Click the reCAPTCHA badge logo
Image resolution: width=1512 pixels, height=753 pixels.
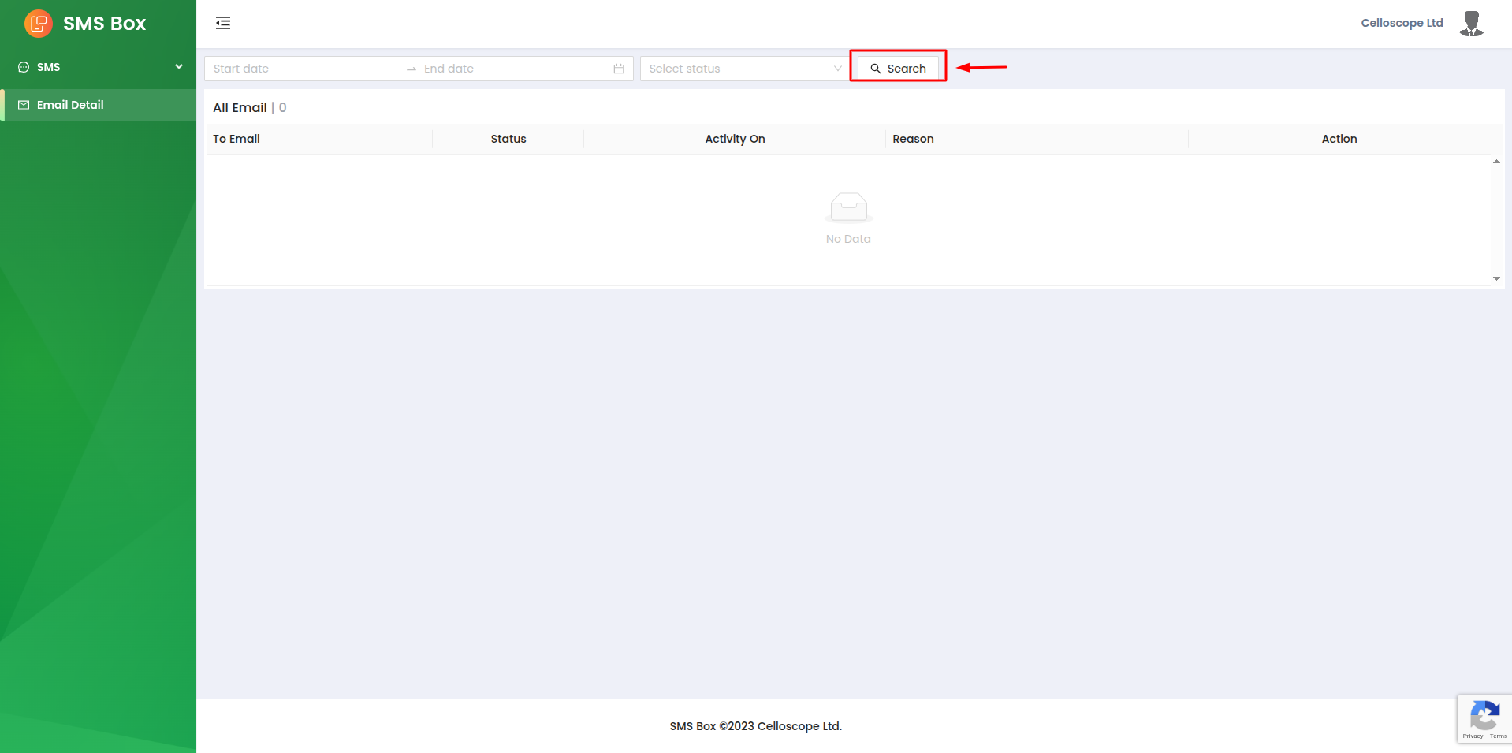click(x=1484, y=716)
